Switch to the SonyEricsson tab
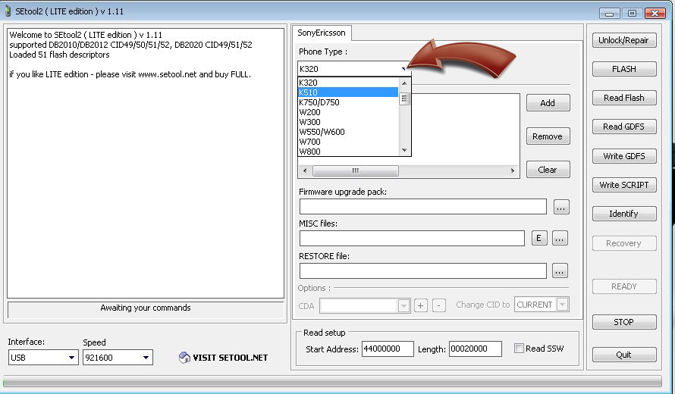675x394 pixels. (322, 33)
